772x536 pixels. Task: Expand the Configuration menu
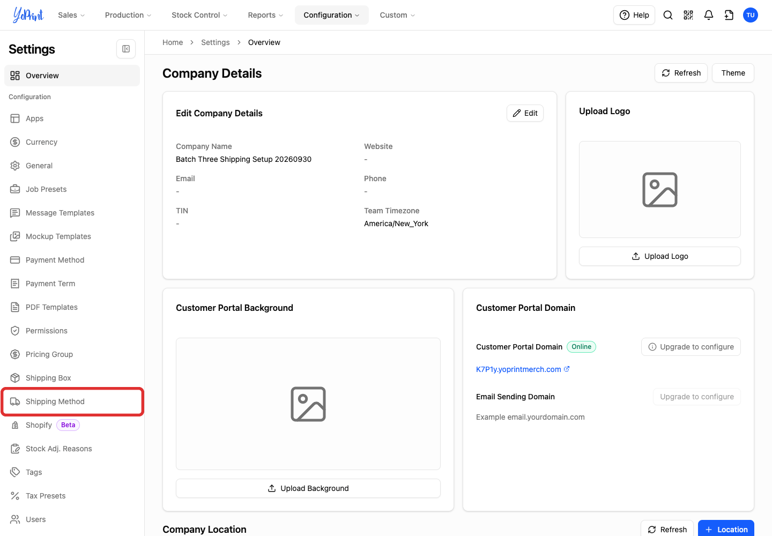332,15
